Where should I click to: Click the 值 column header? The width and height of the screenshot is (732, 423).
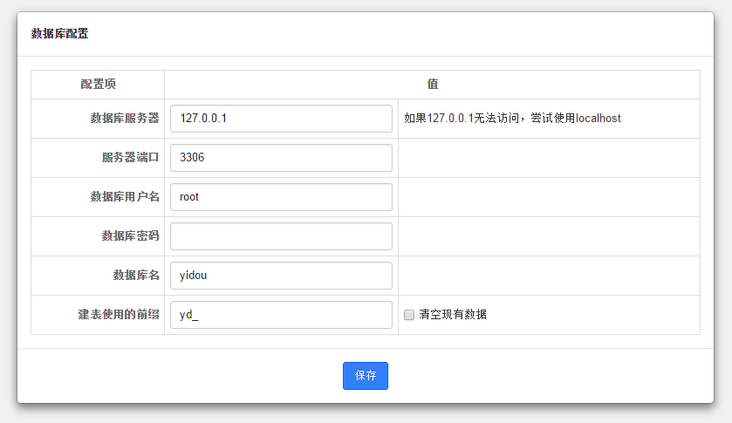[x=432, y=84]
